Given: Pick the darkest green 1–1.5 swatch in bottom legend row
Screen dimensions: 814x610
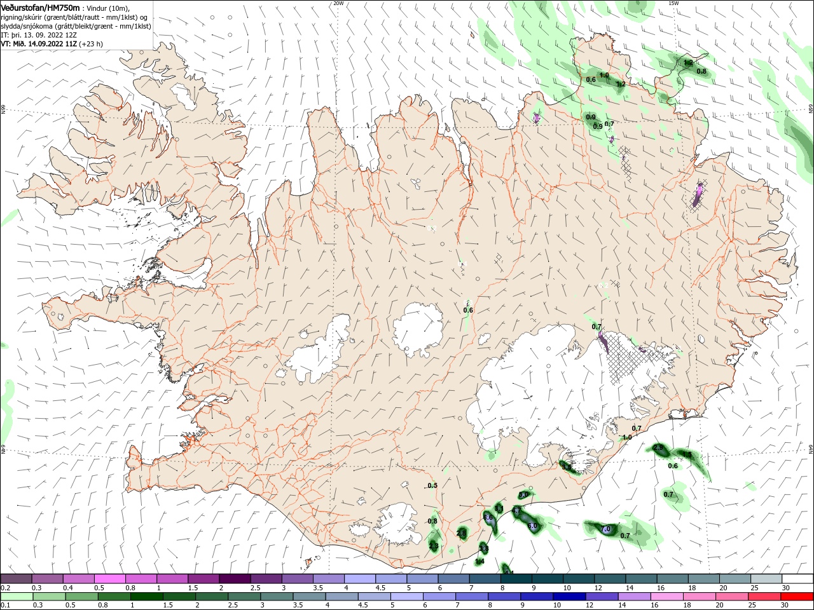Looking at the screenshot, I should coord(146,597).
